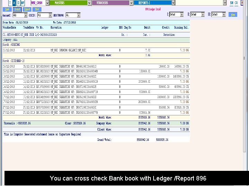Click the Back button
The width and height of the screenshot is (249, 186).
7,10
